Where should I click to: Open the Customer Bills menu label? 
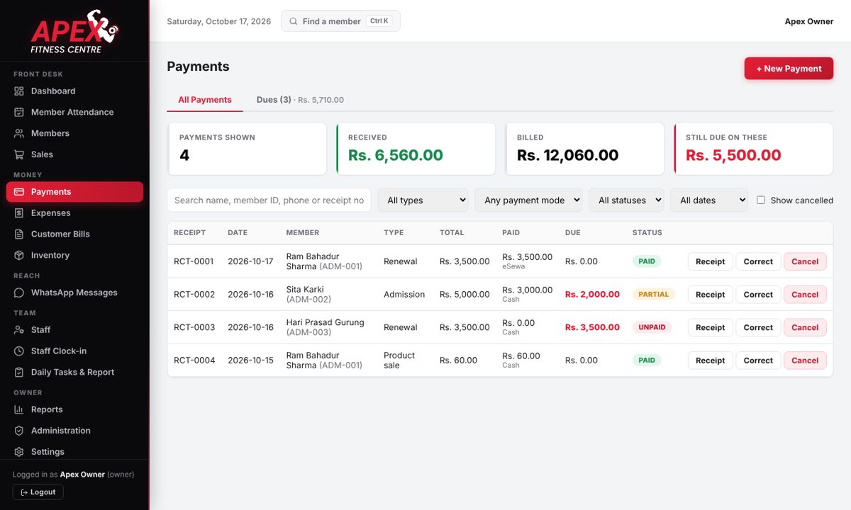click(60, 234)
